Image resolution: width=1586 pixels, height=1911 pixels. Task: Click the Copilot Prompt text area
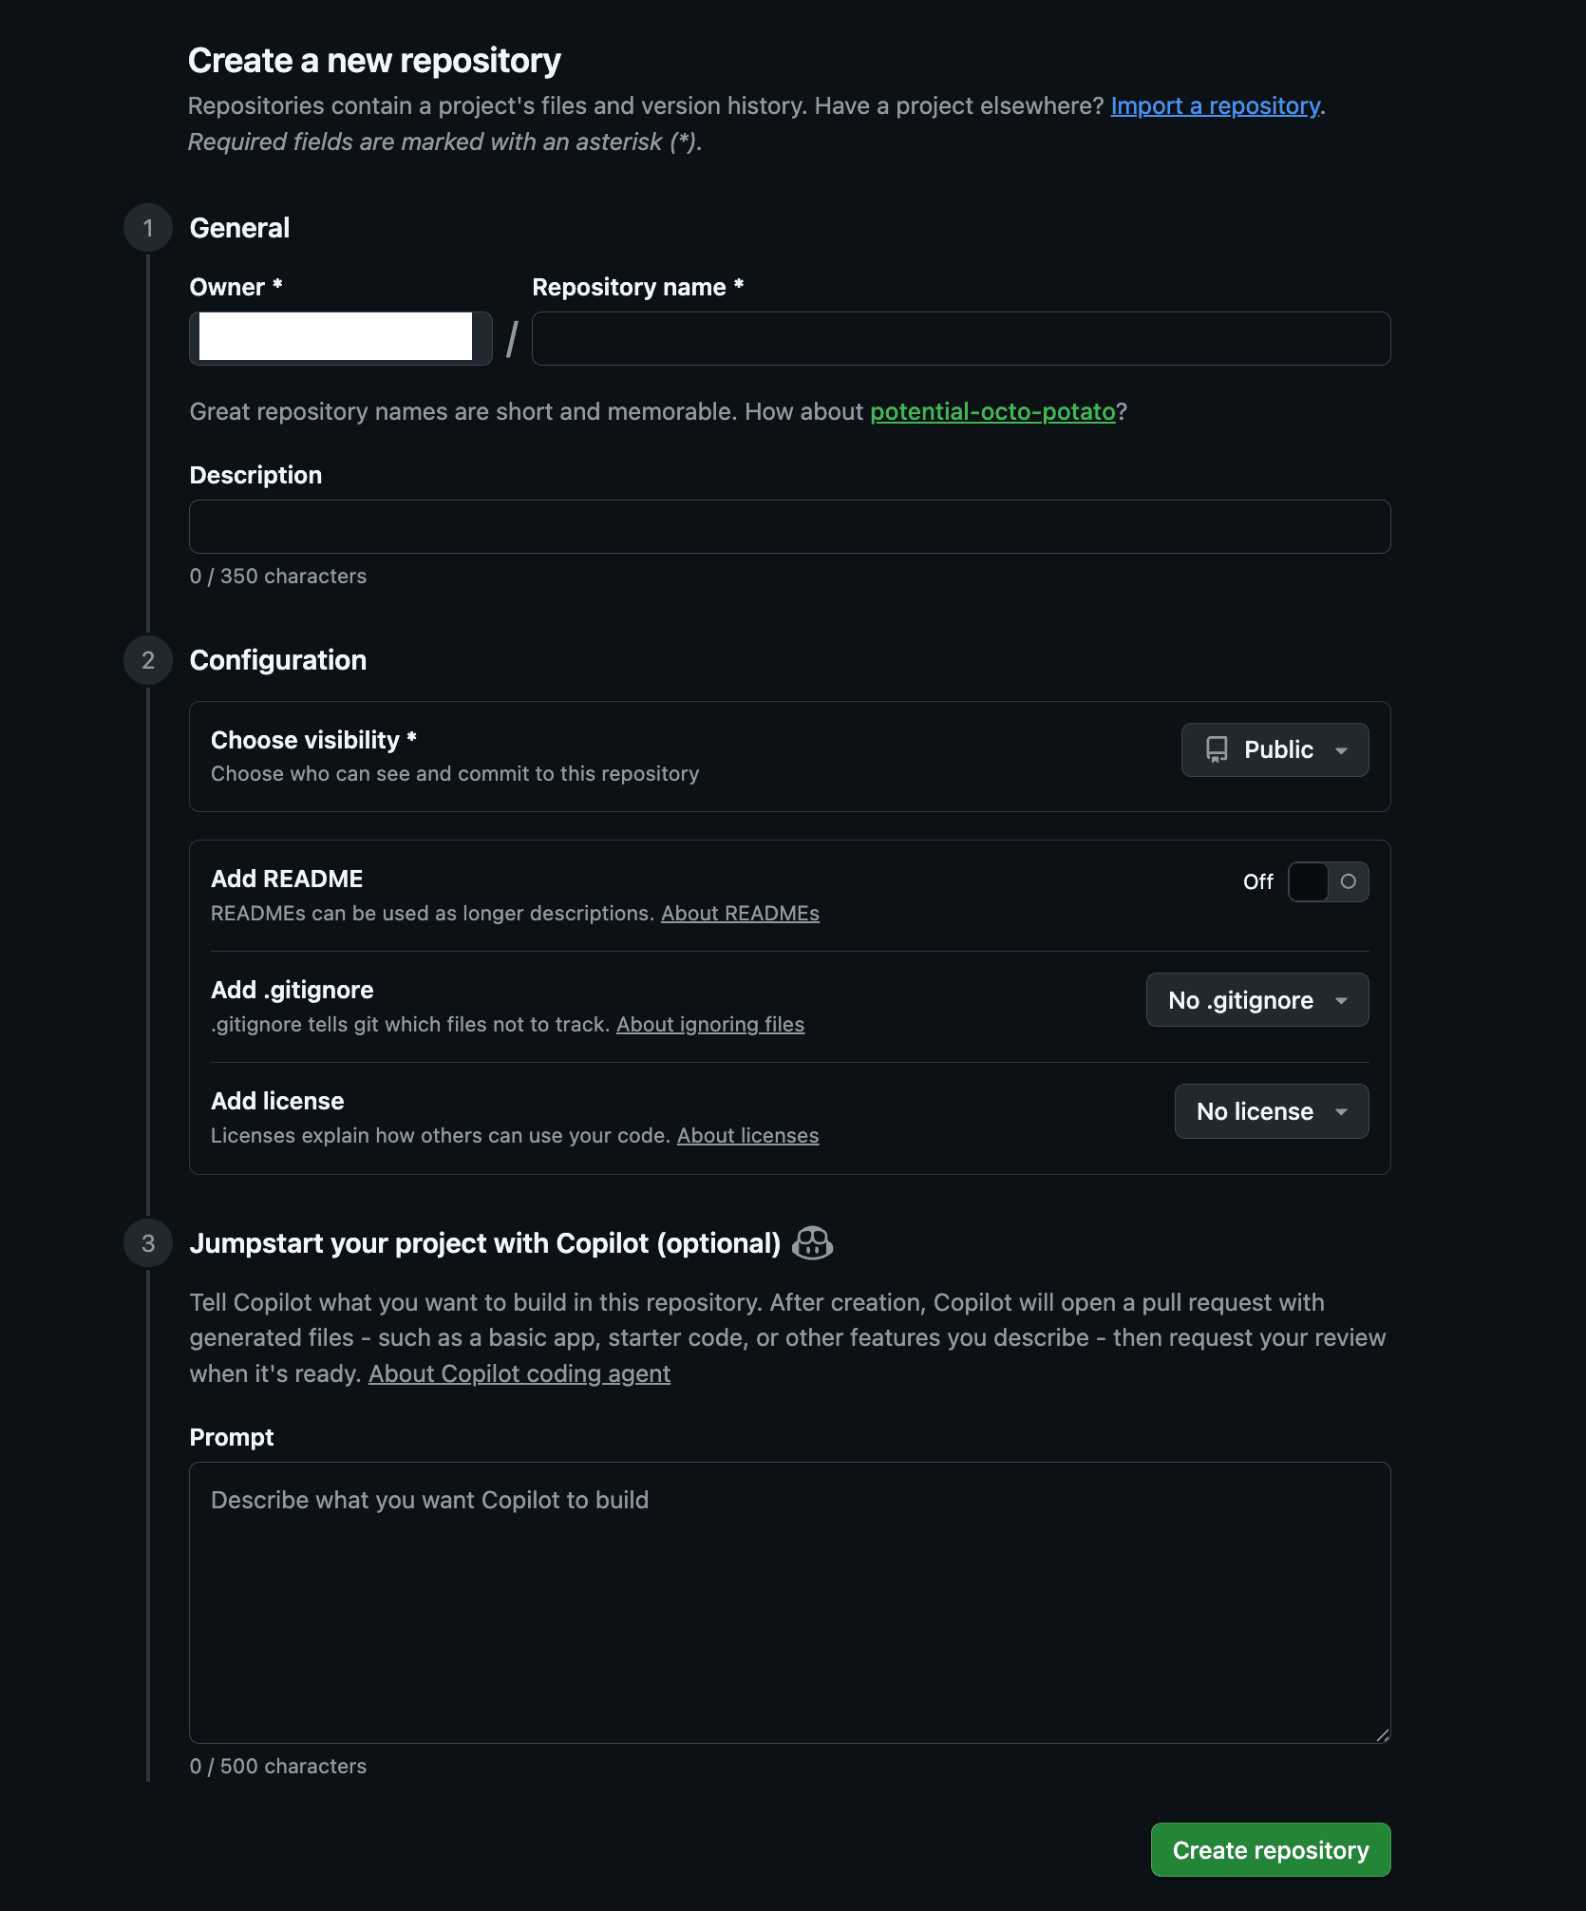(x=789, y=1601)
